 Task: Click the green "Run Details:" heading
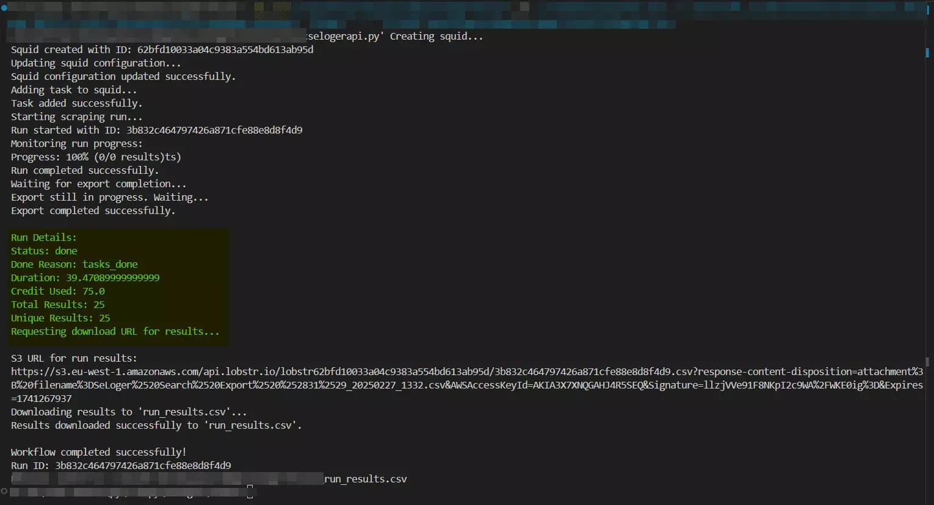43,238
